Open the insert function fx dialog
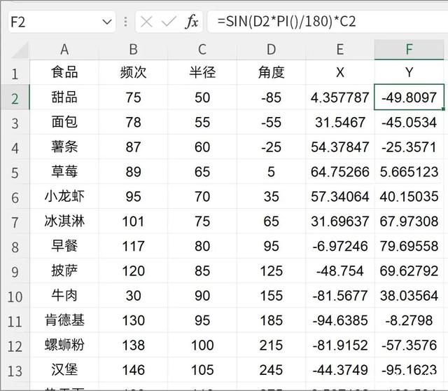The image size is (448, 391). click(191, 22)
